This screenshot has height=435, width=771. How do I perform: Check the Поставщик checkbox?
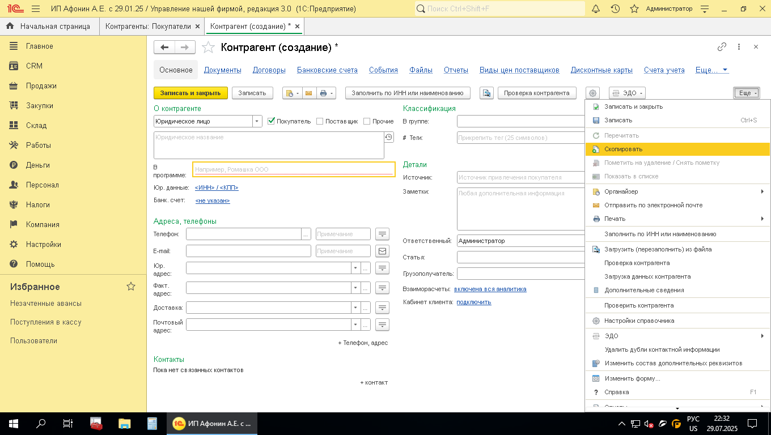coord(320,121)
